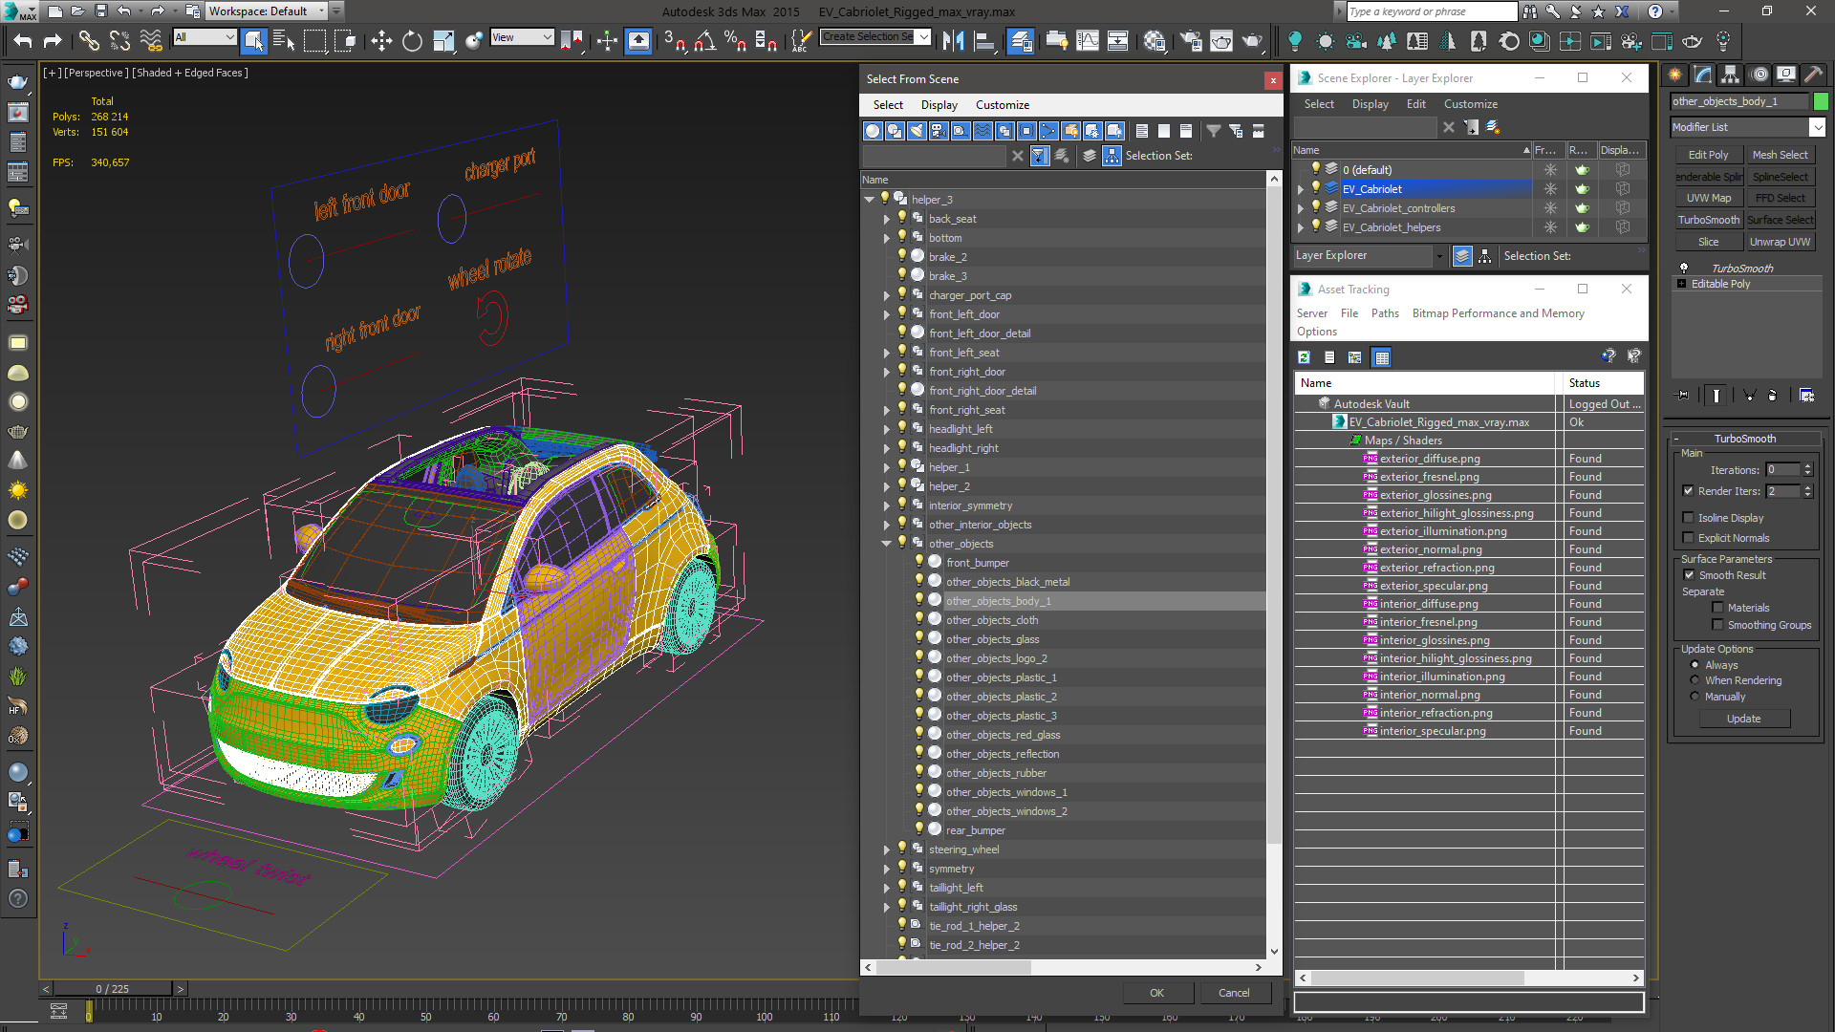Open Edit menu in Scene Explorer
This screenshot has height=1032, width=1835.
[1415, 104]
